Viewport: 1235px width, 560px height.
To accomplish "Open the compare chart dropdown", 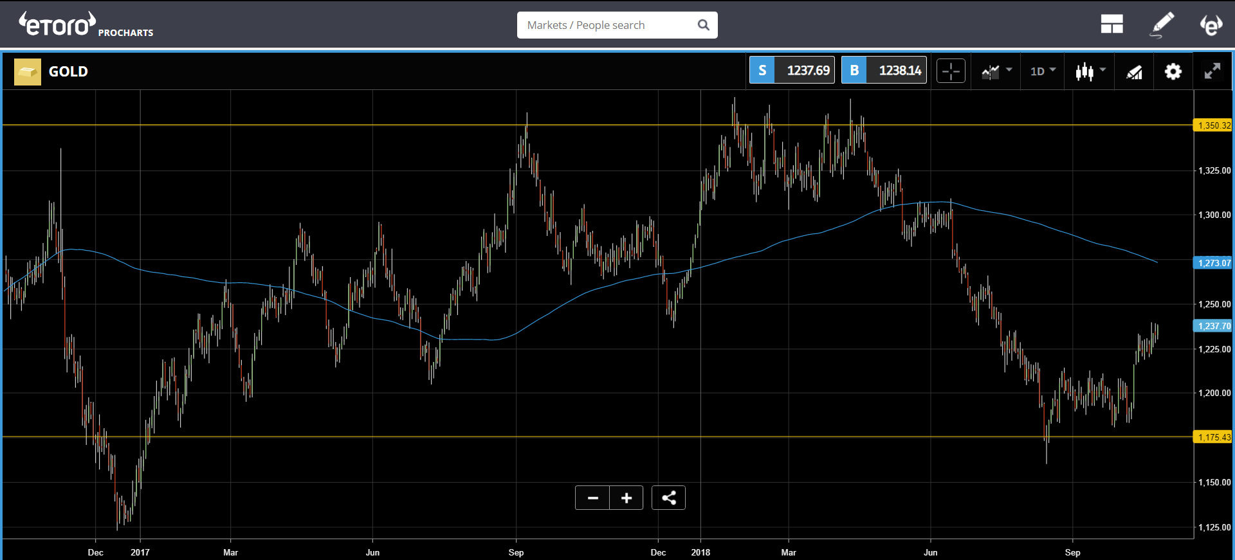I will (996, 71).
